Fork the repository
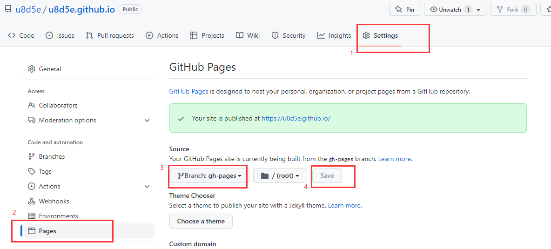 pos(513,9)
